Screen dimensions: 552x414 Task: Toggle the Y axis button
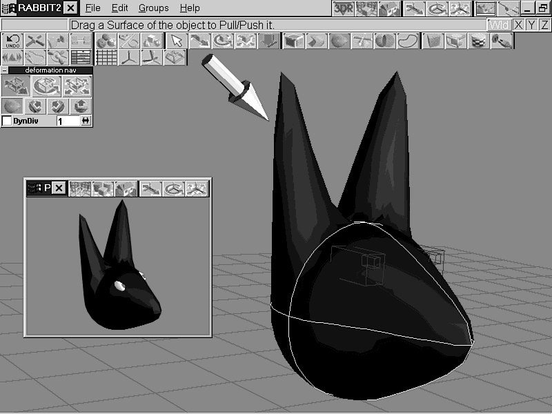coord(531,25)
